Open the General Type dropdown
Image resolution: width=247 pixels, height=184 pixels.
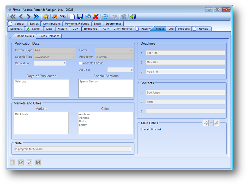55,50
